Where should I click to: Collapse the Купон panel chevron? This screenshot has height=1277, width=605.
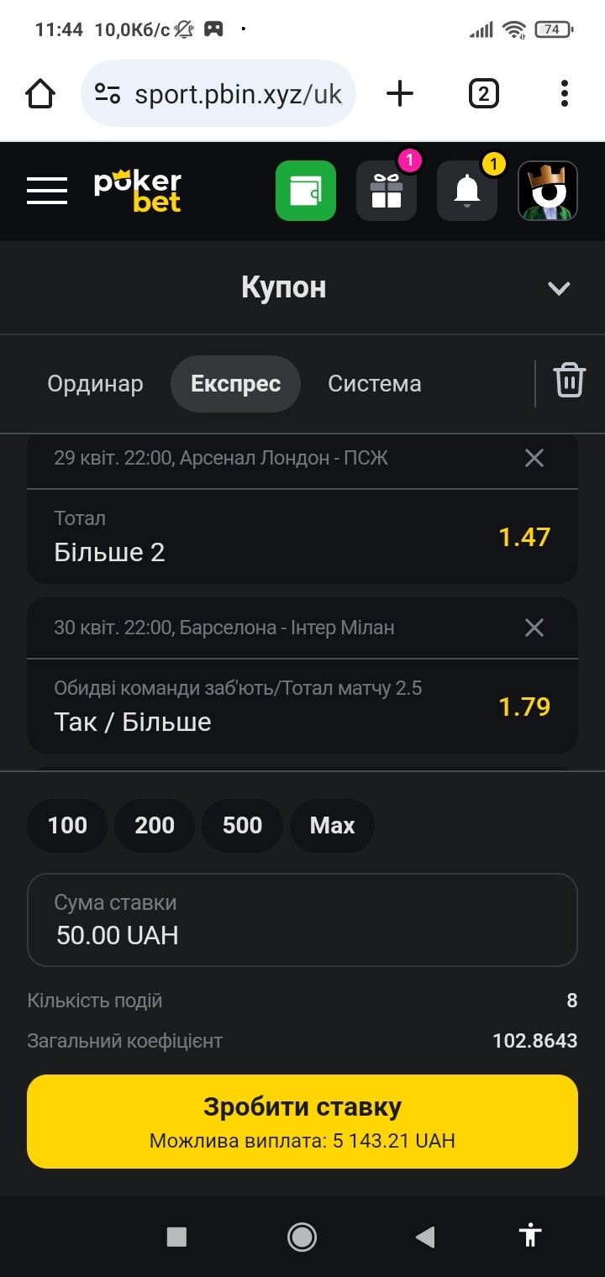pyautogui.click(x=559, y=288)
